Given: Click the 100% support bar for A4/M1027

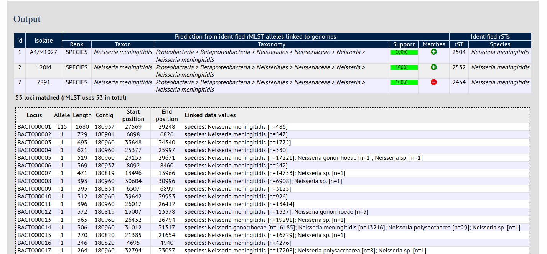Looking at the screenshot, I should [404, 52].
